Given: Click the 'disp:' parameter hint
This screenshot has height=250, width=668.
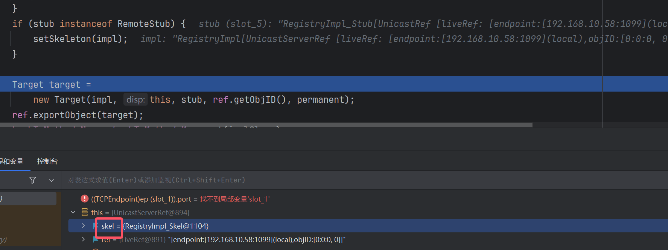Looking at the screenshot, I should (135, 100).
